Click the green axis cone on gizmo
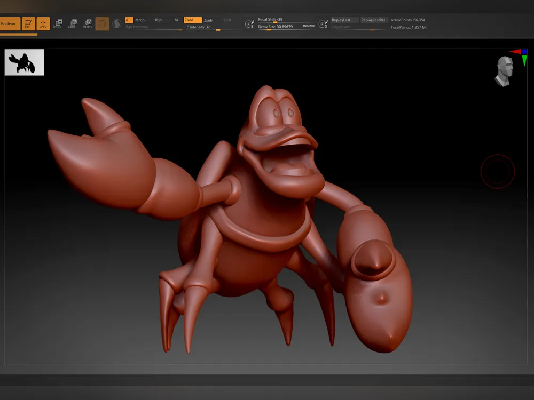The image size is (534, 400). [x=524, y=61]
